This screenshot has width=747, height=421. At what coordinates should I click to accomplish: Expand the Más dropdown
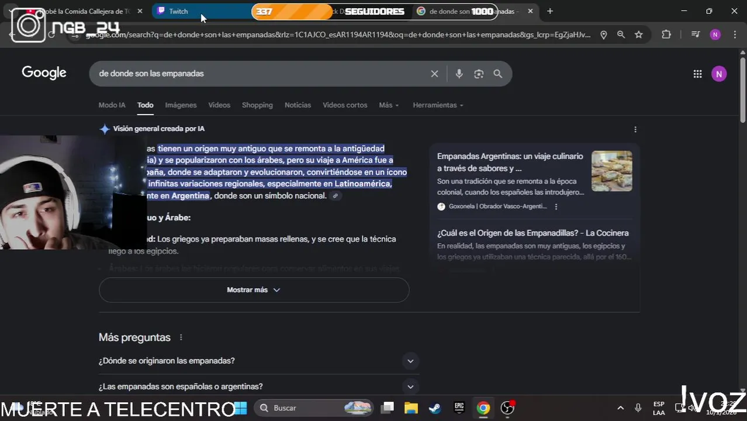389,105
